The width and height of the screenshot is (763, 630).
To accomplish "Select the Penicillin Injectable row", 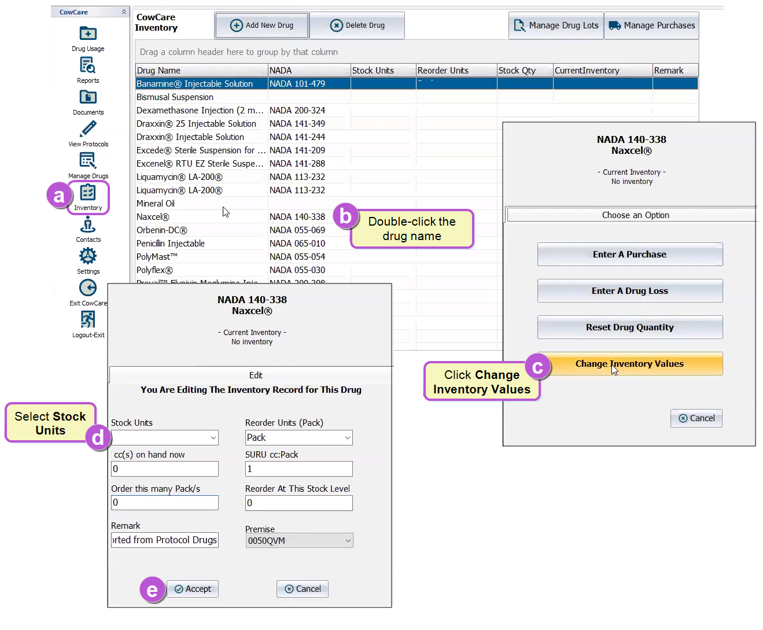I will (318, 244).
